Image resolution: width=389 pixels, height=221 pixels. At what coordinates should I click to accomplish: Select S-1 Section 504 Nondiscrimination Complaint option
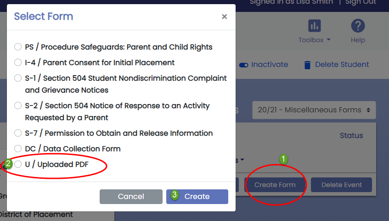click(x=18, y=78)
